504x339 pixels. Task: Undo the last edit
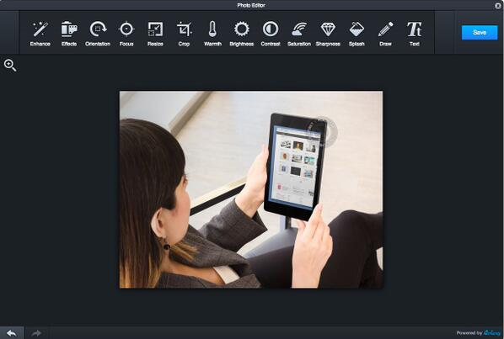(12, 333)
